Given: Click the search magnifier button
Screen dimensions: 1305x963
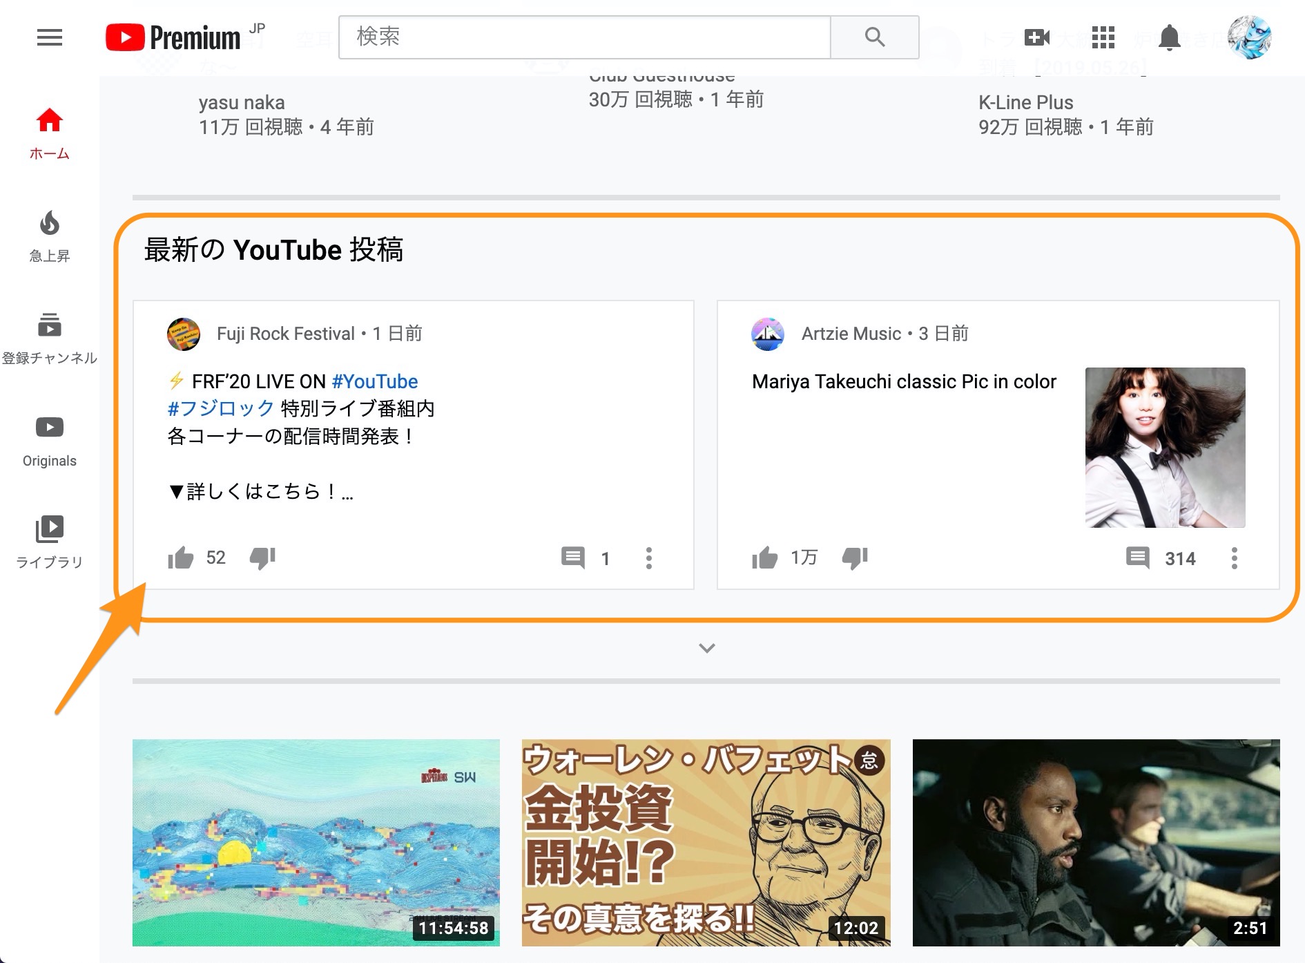Looking at the screenshot, I should pyautogui.click(x=874, y=37).
